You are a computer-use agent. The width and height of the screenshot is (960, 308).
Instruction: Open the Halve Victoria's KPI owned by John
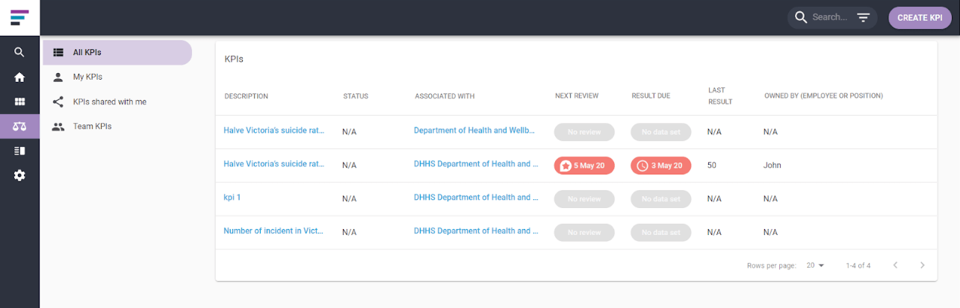click(274, 163)
